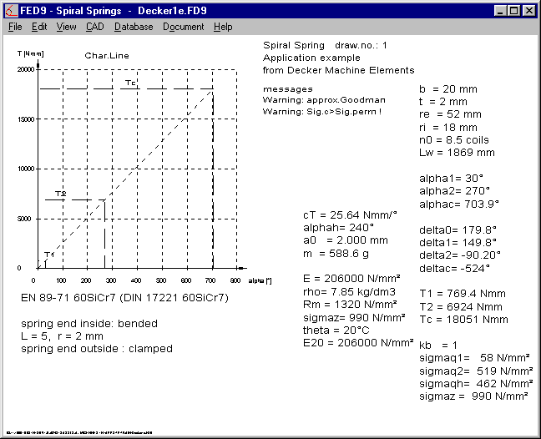Open the View menu
This screenshot has width=541, height=439.
[x=66, y=27]
